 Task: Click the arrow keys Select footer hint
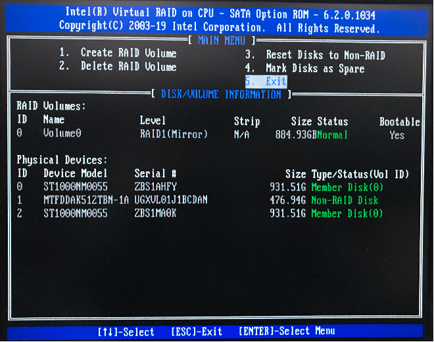[x=126, y=331]
